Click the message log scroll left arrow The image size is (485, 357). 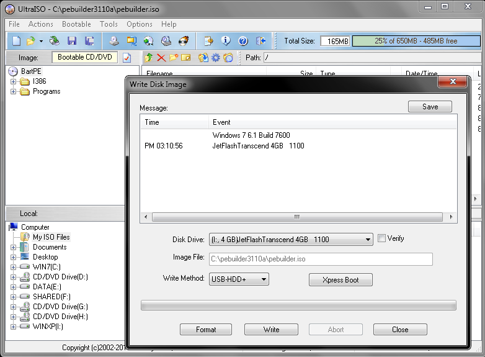[146, 217]
